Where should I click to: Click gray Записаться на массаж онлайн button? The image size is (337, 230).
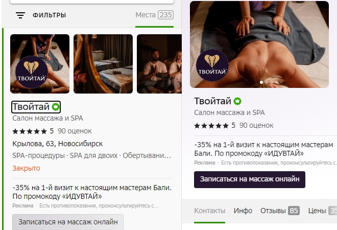pos(68,222)
